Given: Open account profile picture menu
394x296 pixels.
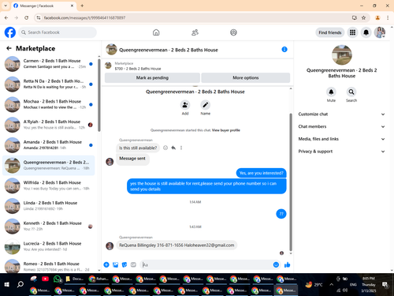Looking at the screenshot, I should point(380,32).
